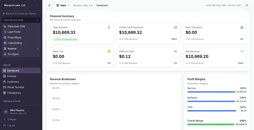Click the Service profit margin bar
This screenshot has height=130, width=254.
click(211, 92)
